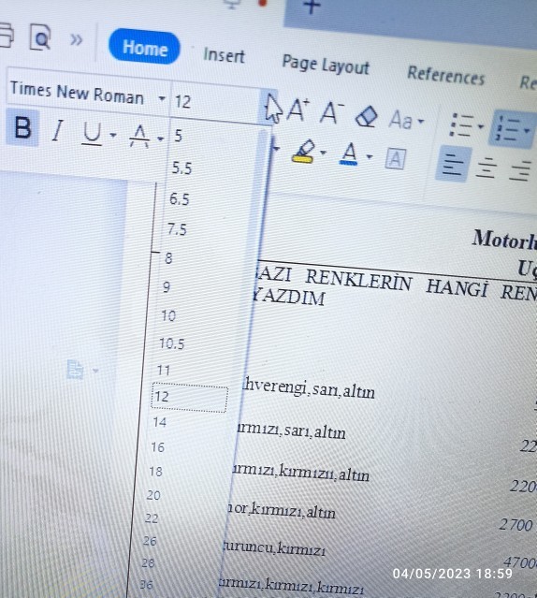
Task: Click the font size list scrollbar
Action: coord(259,198)
